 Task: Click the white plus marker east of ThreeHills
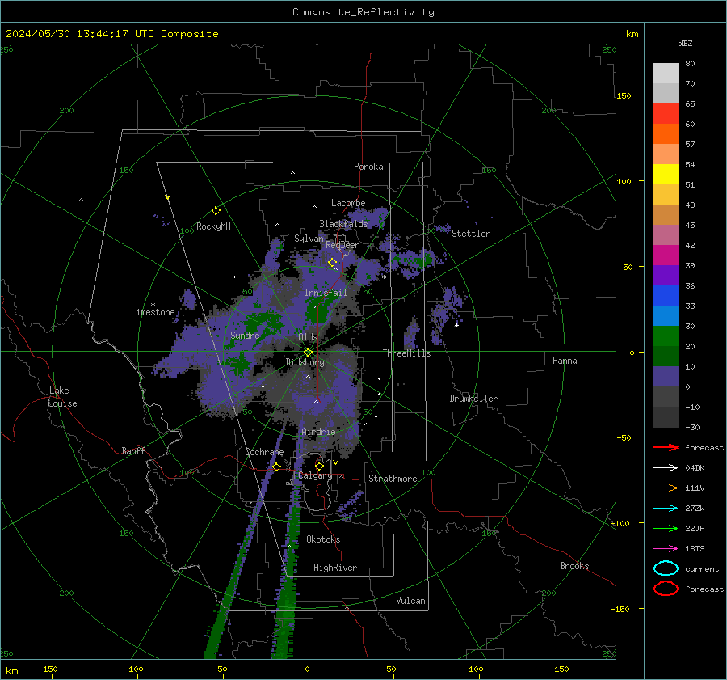point(456,325)
